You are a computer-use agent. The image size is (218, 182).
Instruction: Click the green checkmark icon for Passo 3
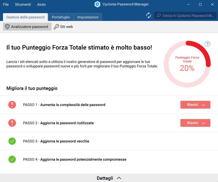click(12, 141)
